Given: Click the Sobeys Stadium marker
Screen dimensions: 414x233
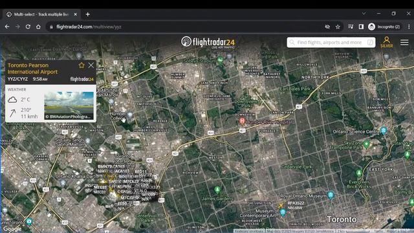Looking at the screenshot, I should click(x=220, y=60).
